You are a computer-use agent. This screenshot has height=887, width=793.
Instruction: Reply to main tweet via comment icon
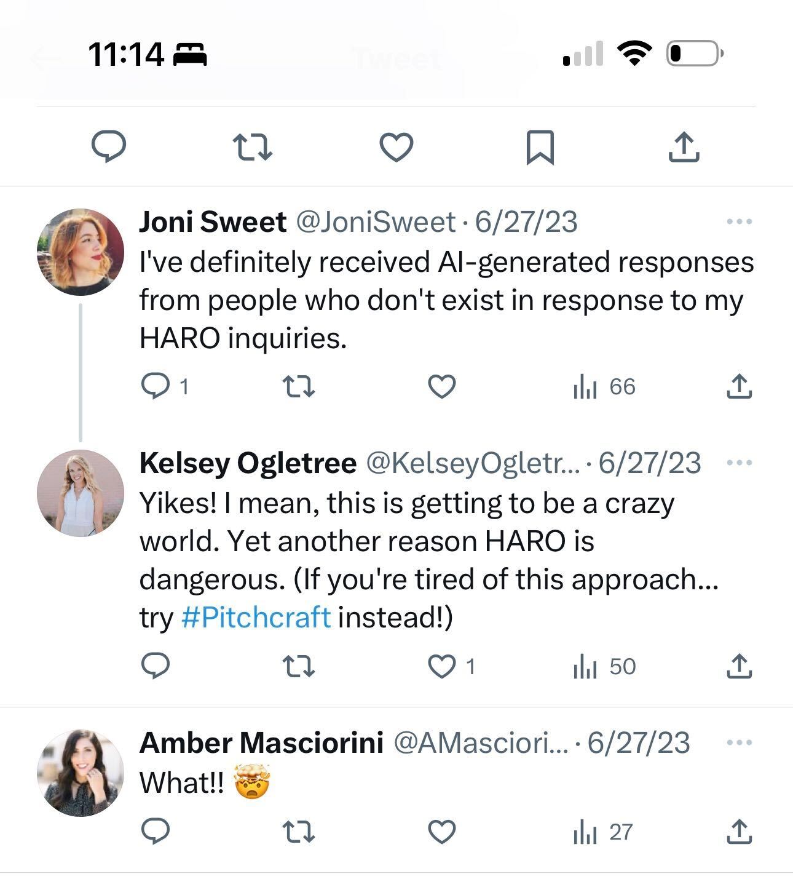tap(109, 146)
